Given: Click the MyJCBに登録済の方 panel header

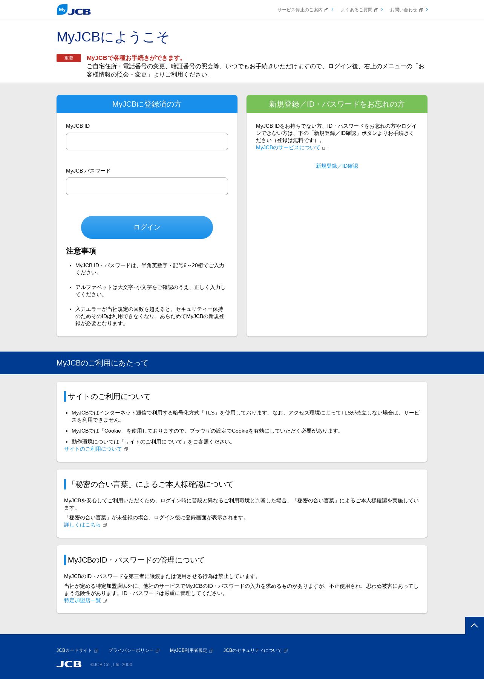Looking at the screenshot, I should [147, 104].
